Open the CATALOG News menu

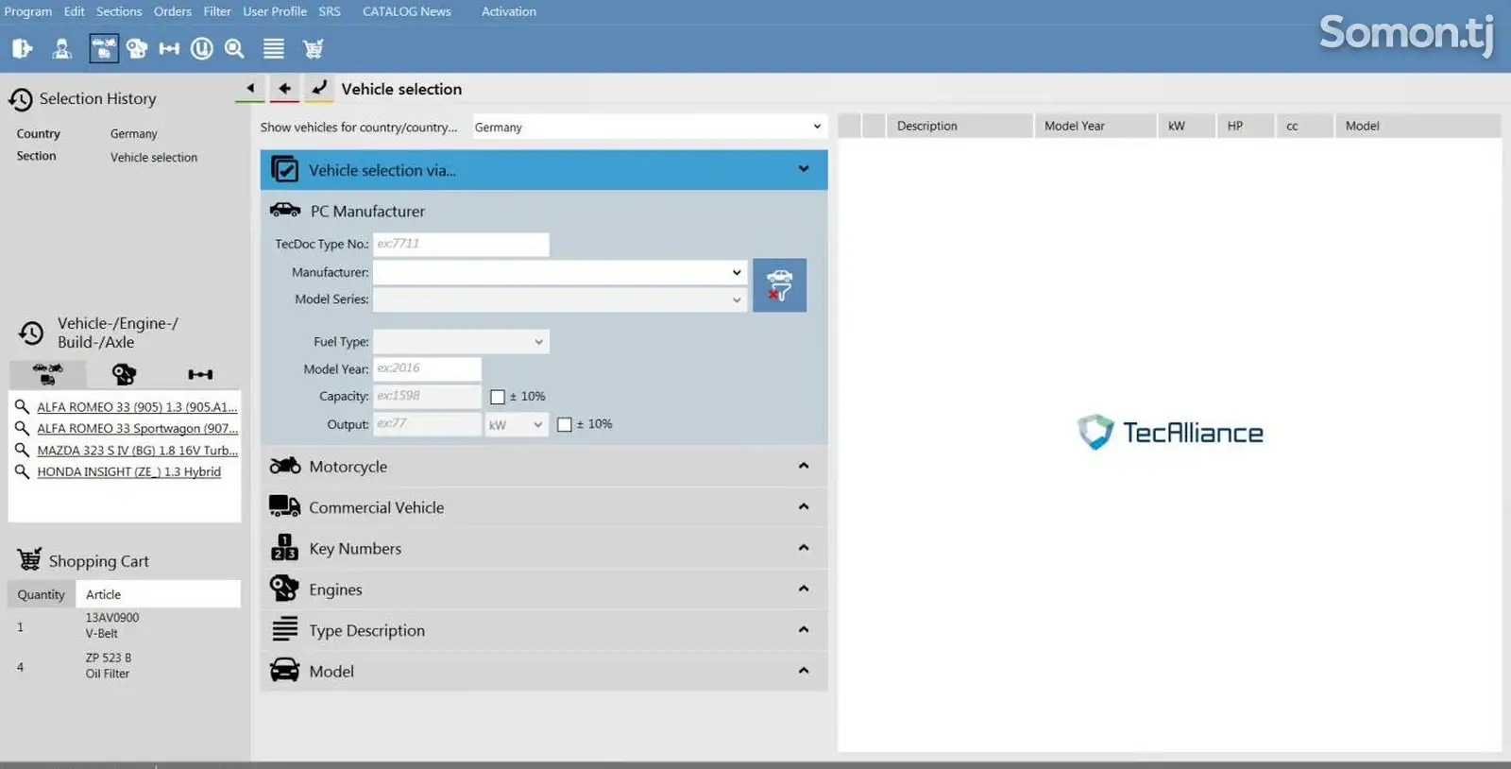pos(407,11)
